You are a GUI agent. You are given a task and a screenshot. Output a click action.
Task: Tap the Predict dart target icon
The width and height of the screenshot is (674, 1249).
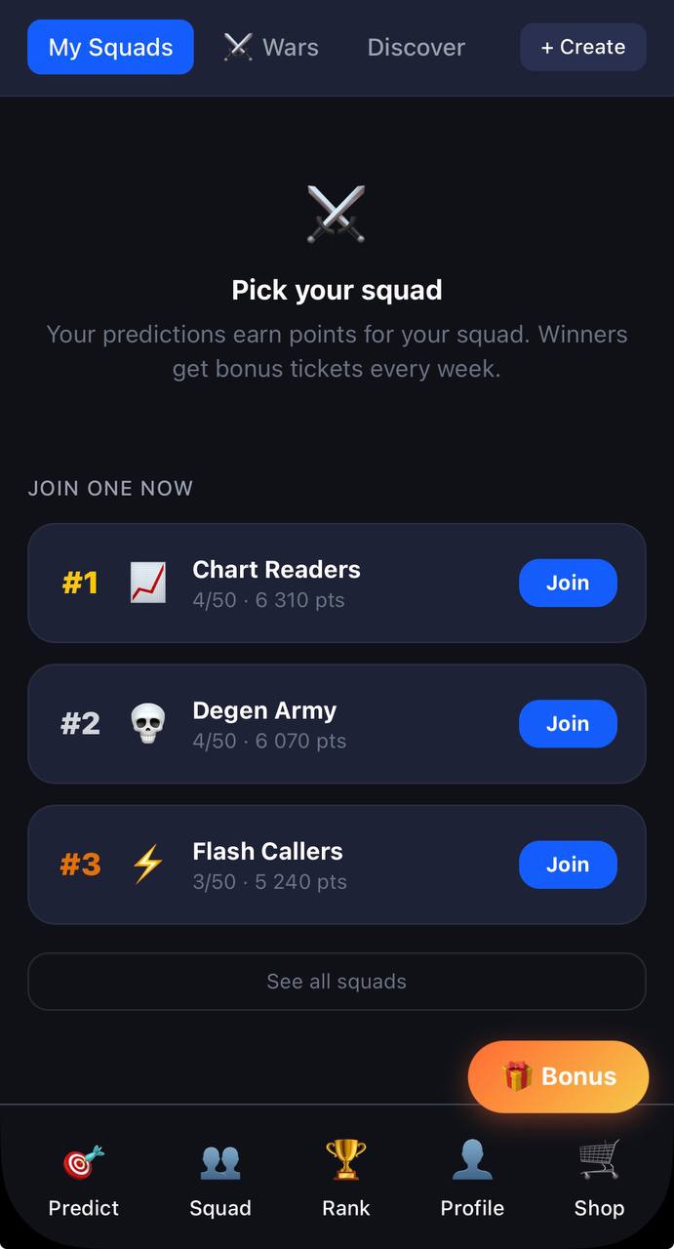pos(84,1161)
